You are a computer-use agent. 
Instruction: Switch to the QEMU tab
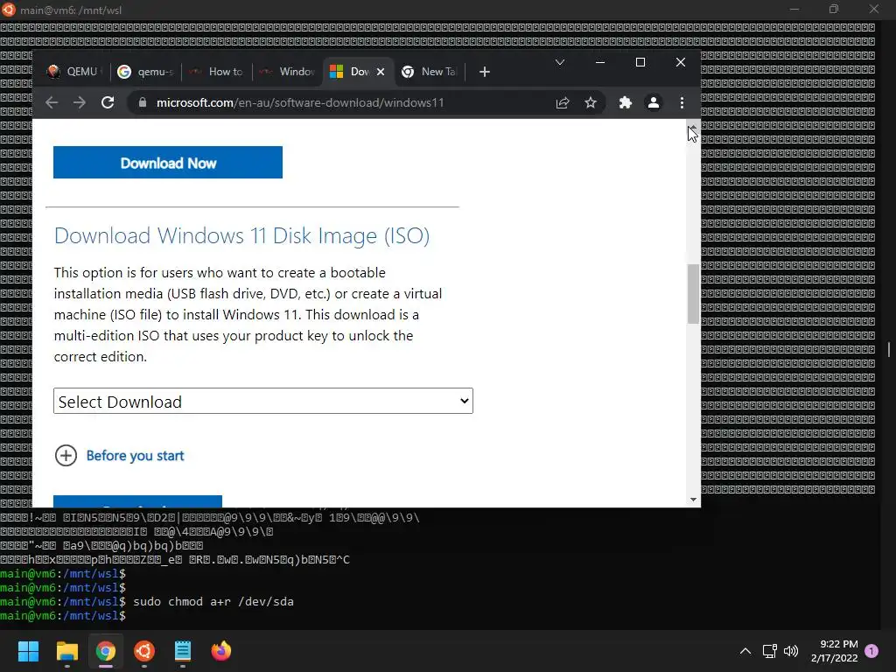pos(74,72)
